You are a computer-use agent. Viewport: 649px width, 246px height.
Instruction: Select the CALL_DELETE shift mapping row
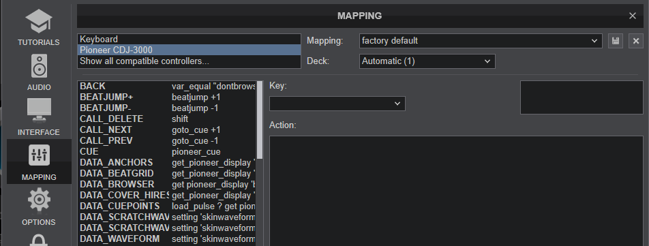(167, 119)
